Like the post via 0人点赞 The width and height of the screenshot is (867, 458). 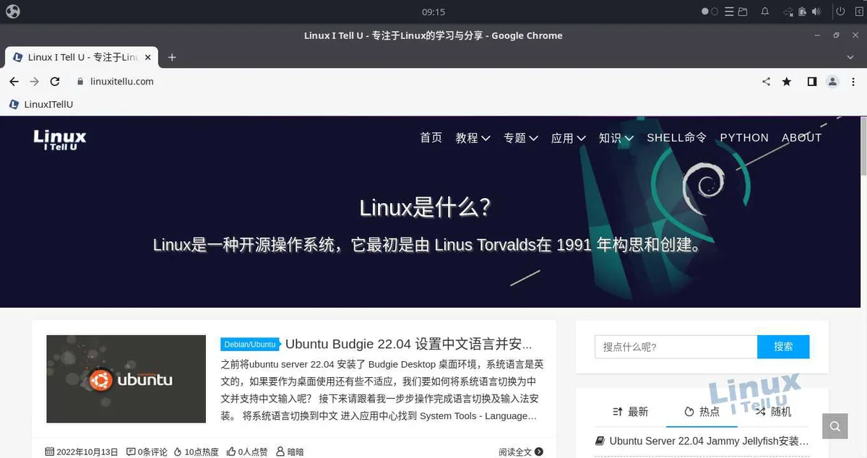[x=247, y=451]
